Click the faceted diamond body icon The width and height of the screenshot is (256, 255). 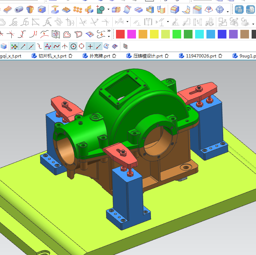(220, 9)
